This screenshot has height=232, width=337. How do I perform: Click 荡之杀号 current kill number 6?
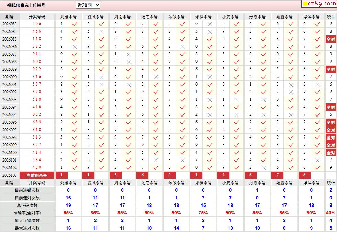point(143,175)
